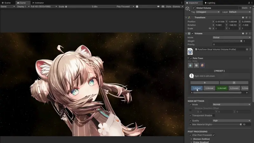The image size is (254, 143).
Task: Click the Volume component icon
Action: 189,33
